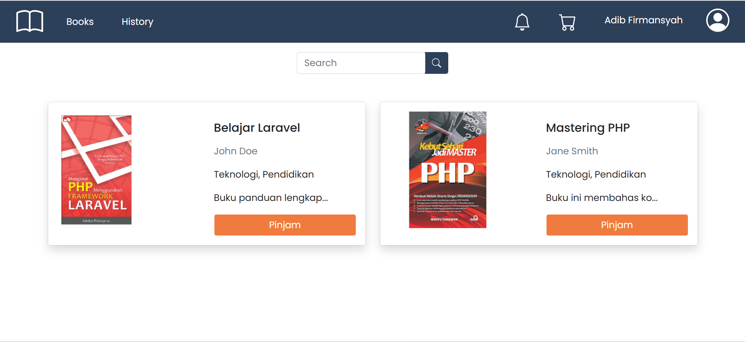
Task: Open notifications via the bell icon
Action: point(522,22)
